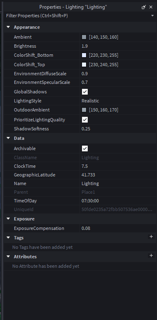Select the EnvironmentSpecularScale property name
This screenshot has height=320, width=157.
click(x=42, y=82)
